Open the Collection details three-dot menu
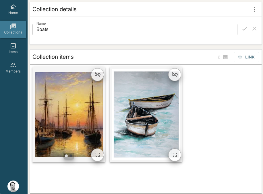263x194 pixels. click(254, 9)
